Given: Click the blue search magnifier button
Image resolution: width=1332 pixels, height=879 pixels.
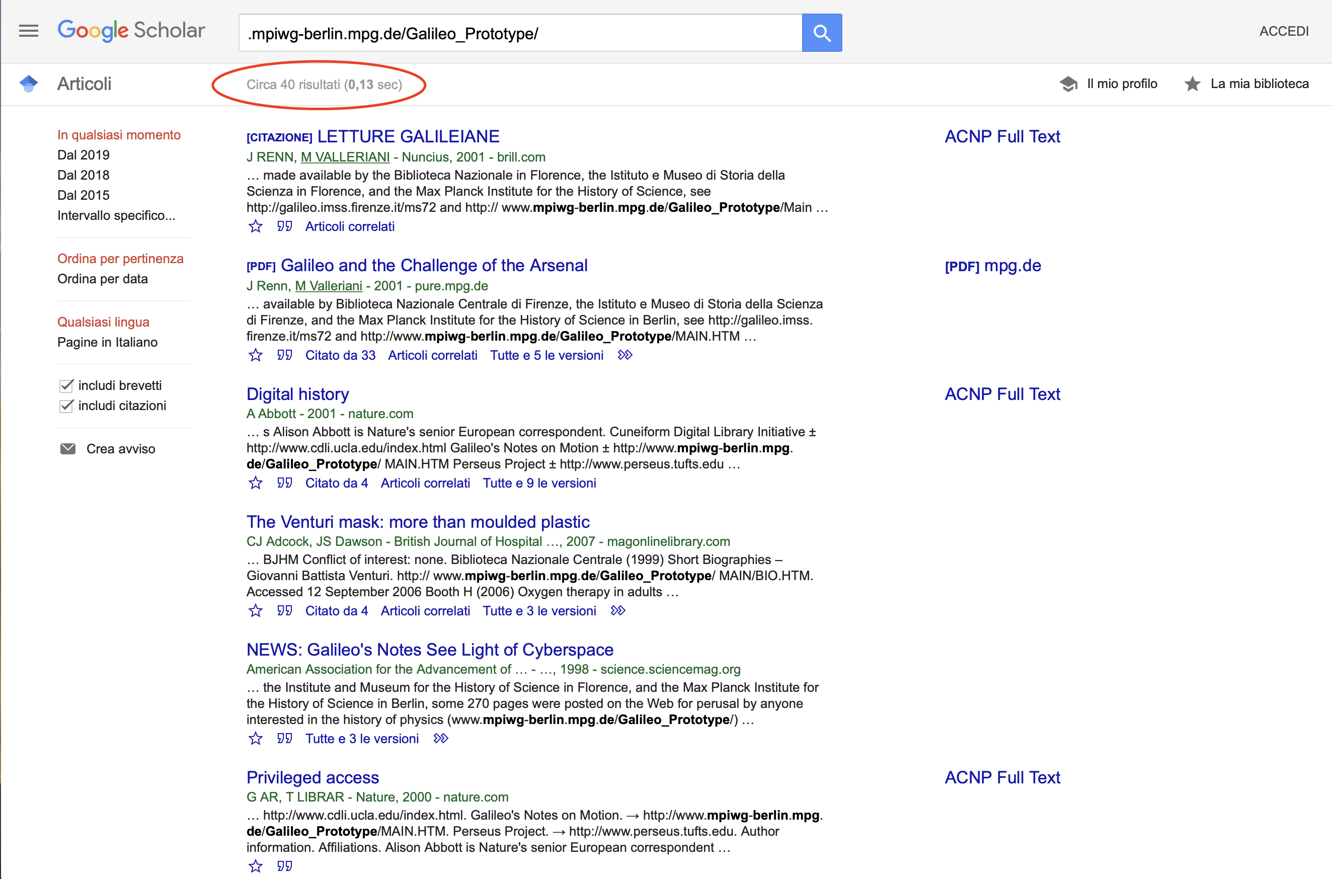Looking at the screenshot, I should pyautogui.click(x=822, y=33).
